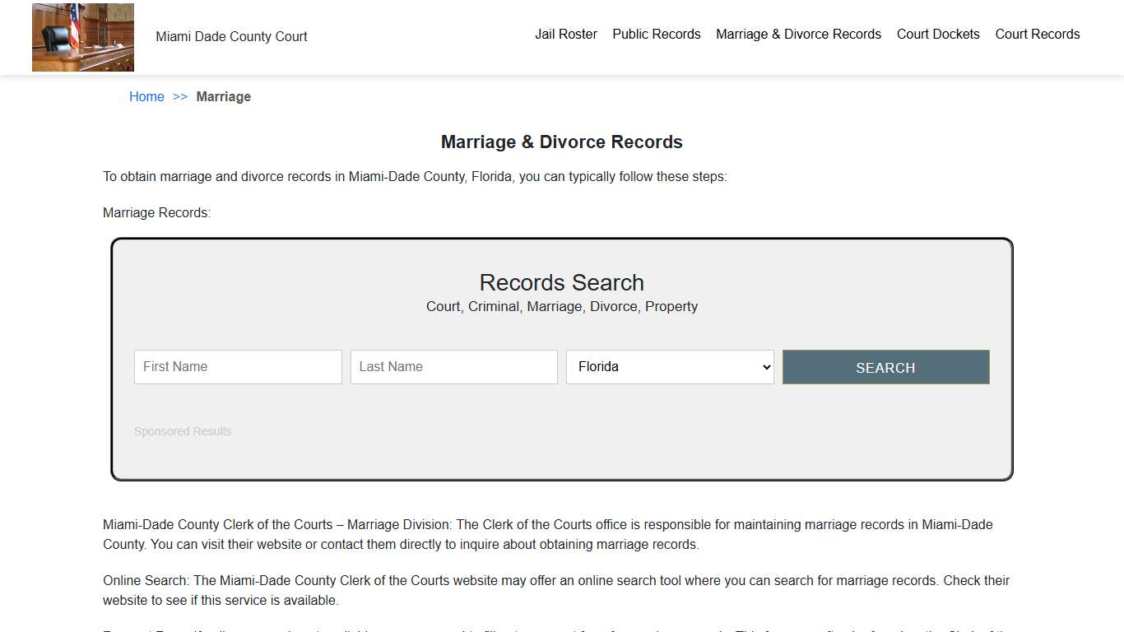Click inside the Last Name field
The width and height of the screenshot is (1124, 632).
coord(453,366)
